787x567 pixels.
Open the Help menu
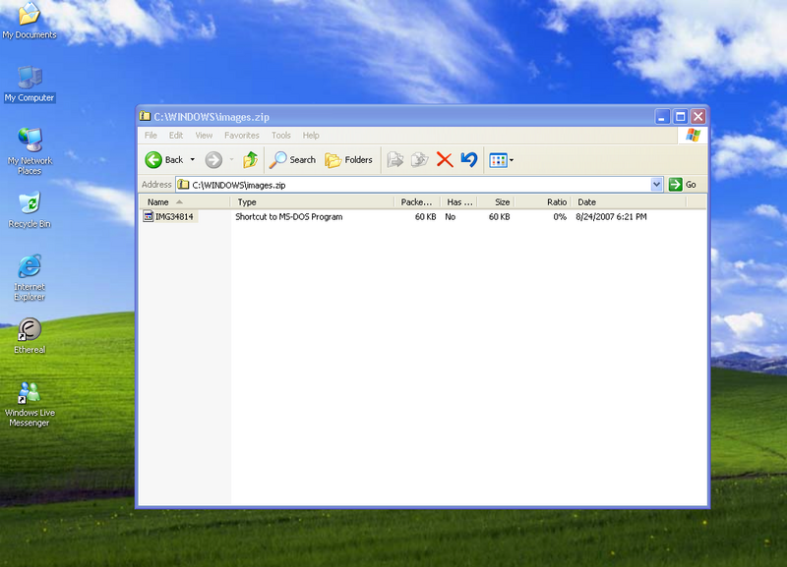311,136
